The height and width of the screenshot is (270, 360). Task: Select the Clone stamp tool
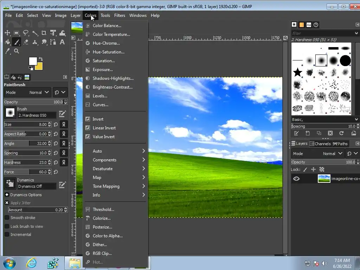(x=35, y=42)
